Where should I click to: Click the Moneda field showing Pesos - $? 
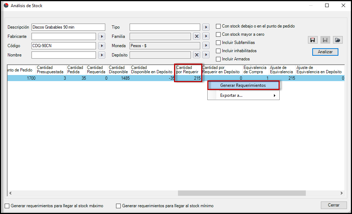coord(165,46)
